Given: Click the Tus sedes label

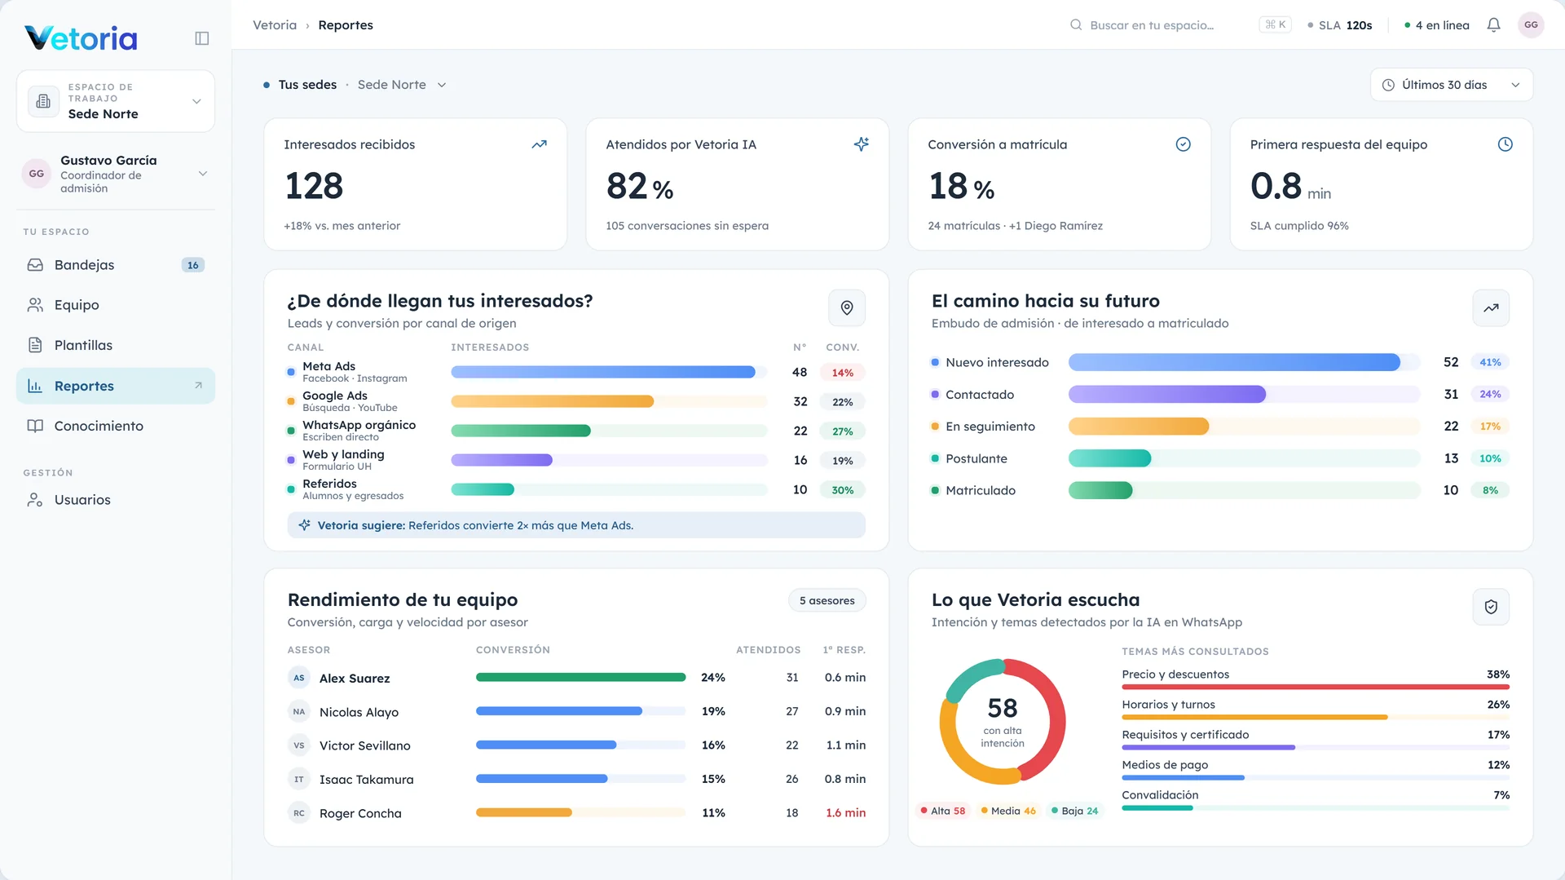Looking at the screenshot, I should tap(307, 85).
